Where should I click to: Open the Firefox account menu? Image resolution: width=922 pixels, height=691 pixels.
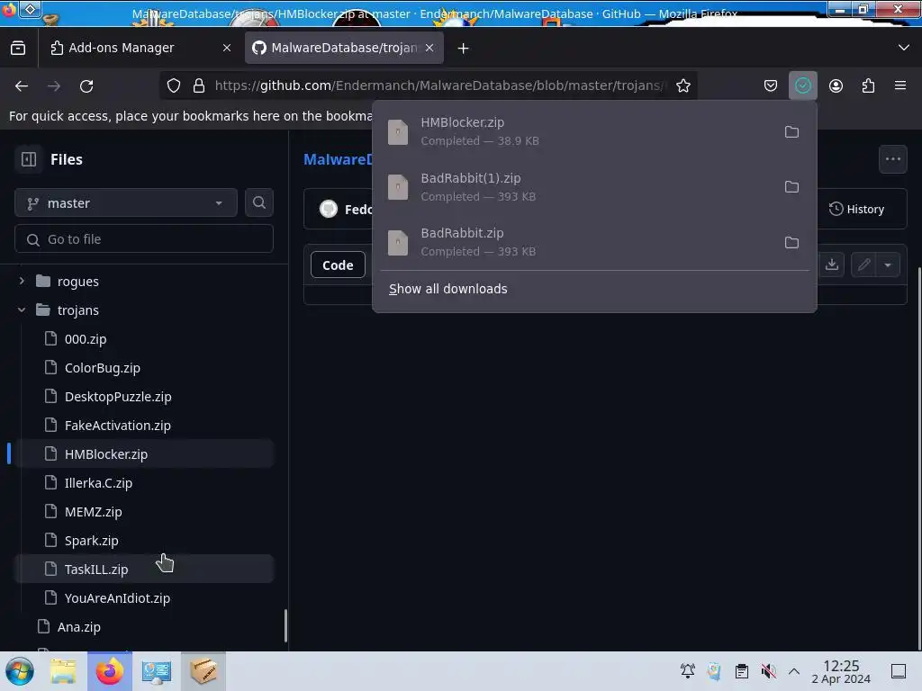(836, 85)
